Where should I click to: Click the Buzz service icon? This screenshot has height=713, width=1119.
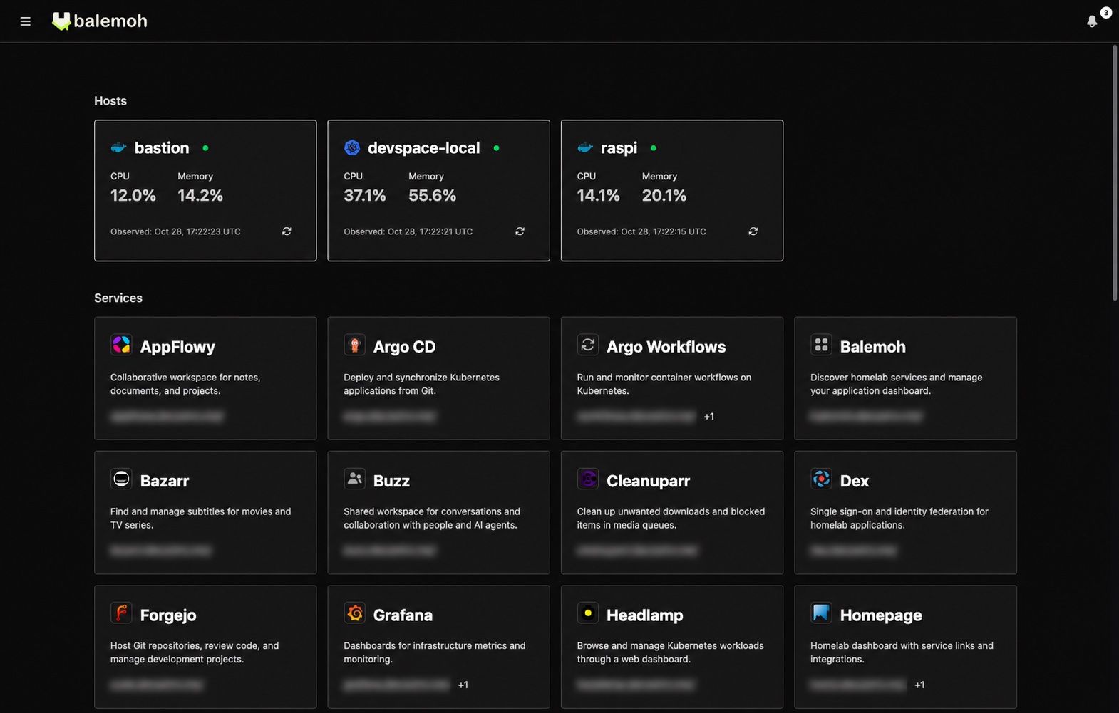pos(354,479)
